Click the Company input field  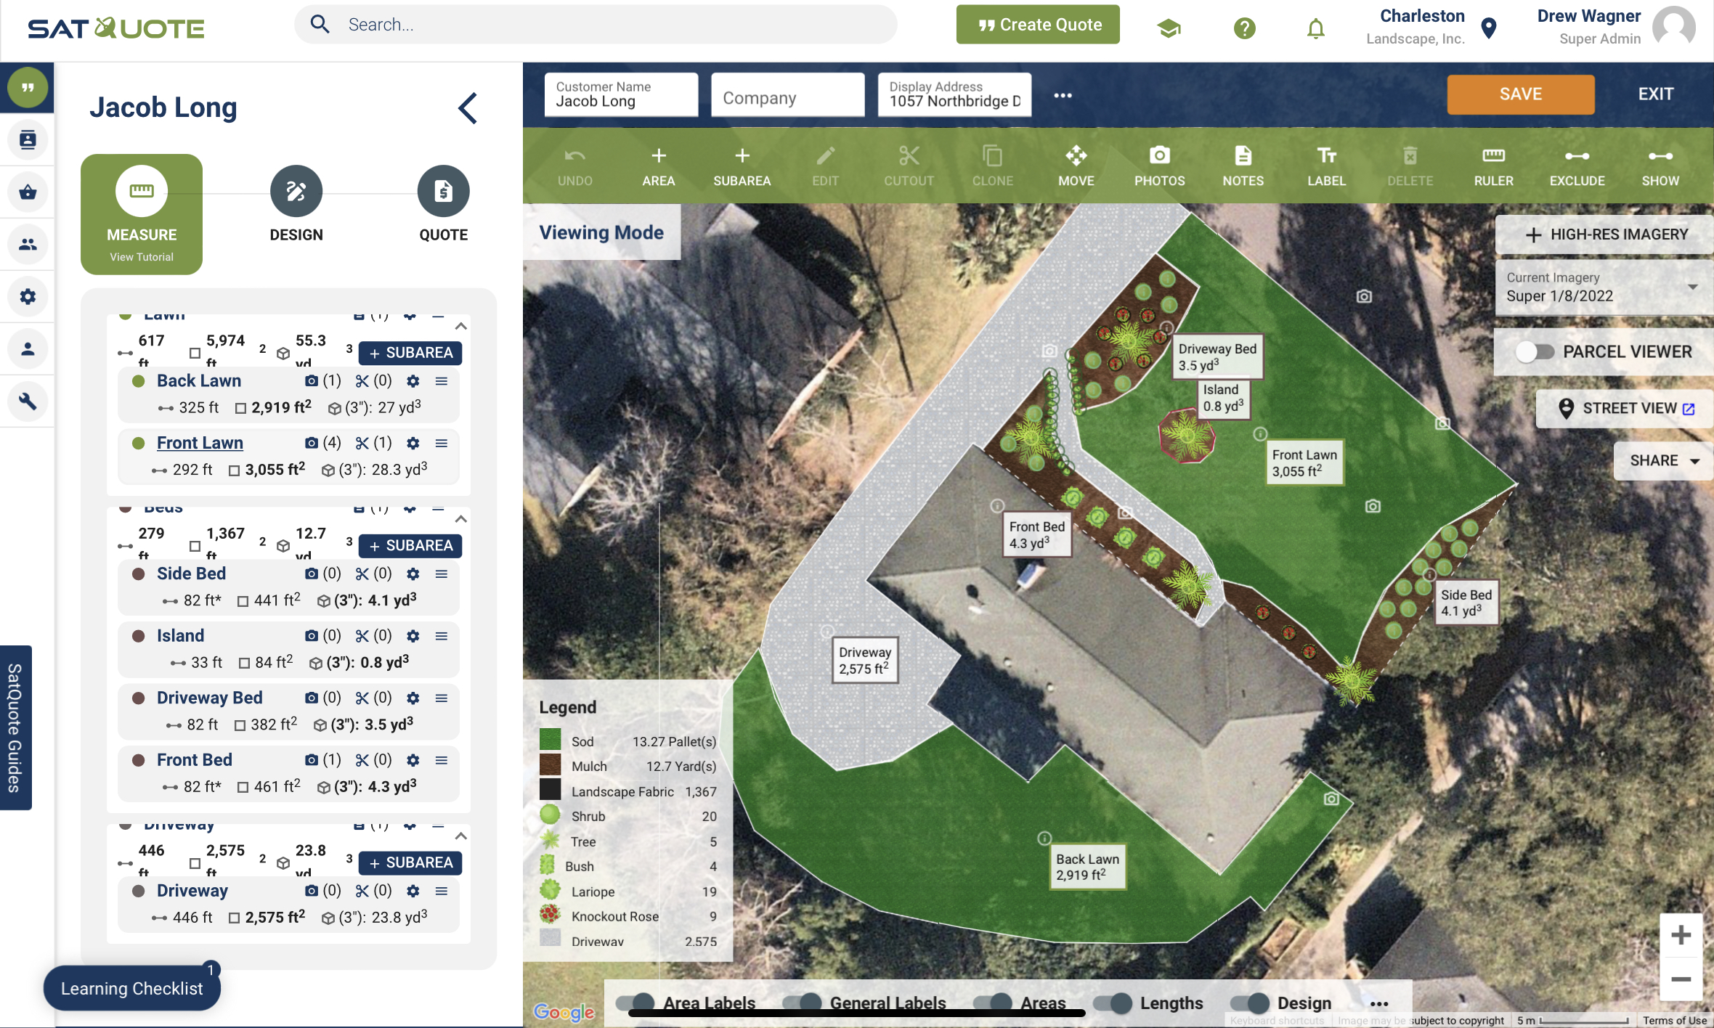click(787, 98)
